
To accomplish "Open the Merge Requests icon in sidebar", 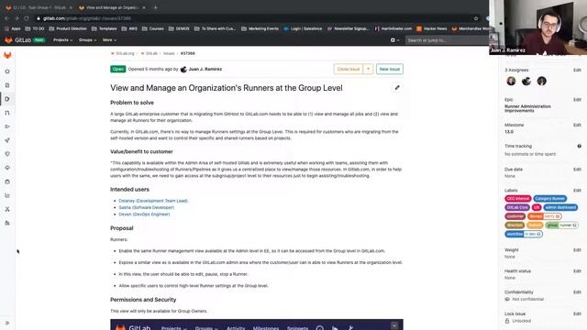I will click(7, 113).
